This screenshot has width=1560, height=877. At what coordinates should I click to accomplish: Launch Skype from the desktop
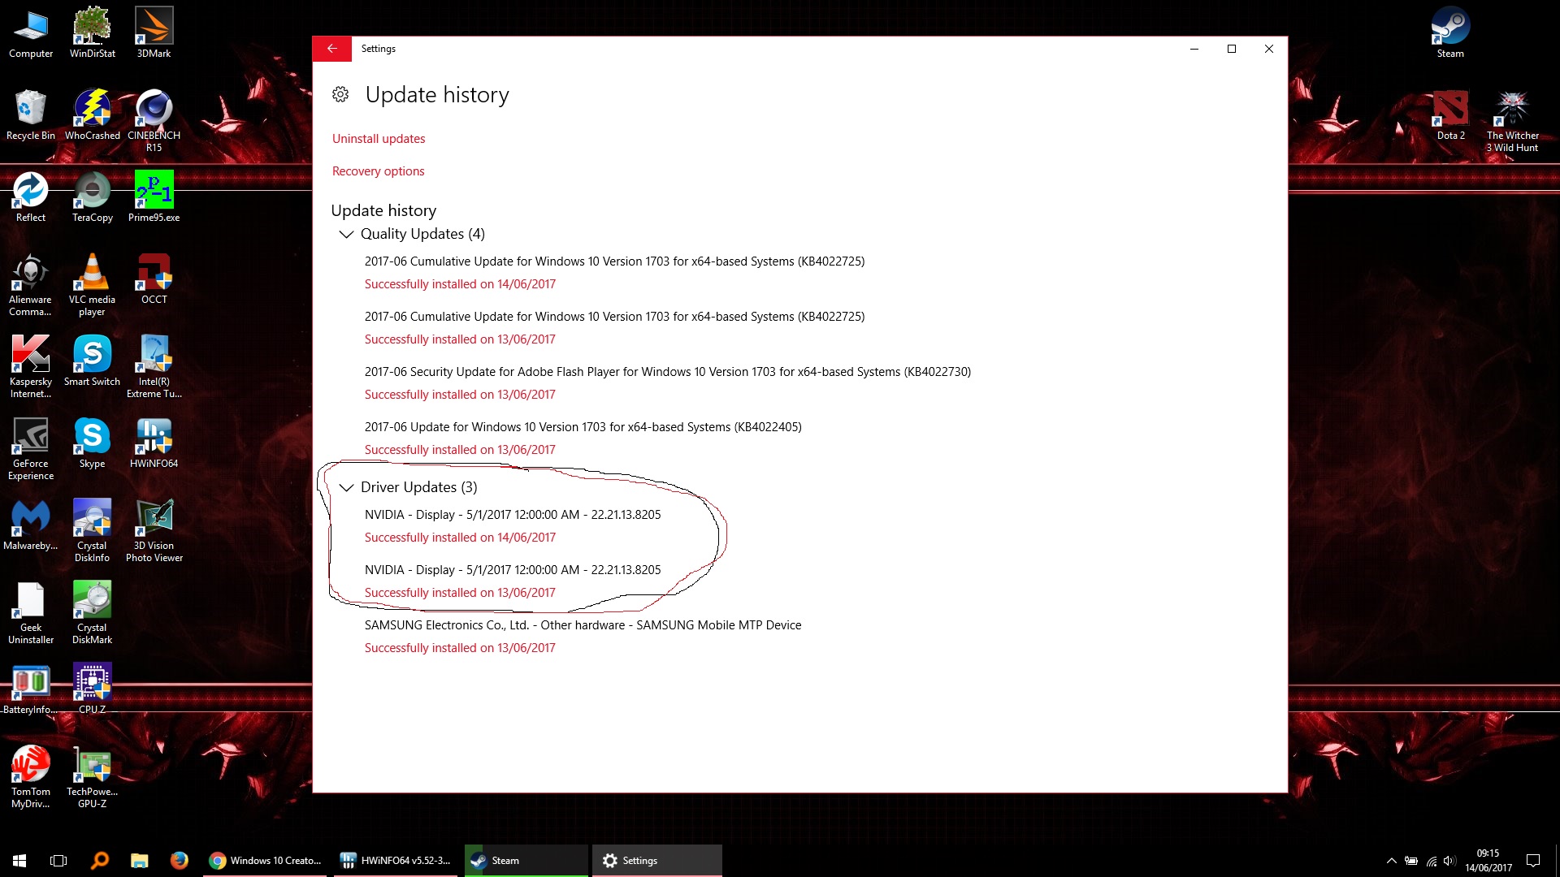(93, 443)
